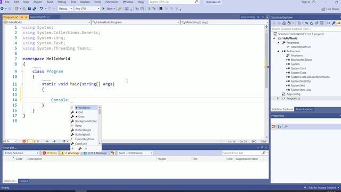Click the Sync with Active Document icon
Viewport: 341px width, 192px height.
(306, 23)
